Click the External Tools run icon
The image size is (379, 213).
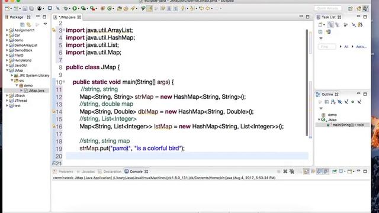click(x=92, y=8)
